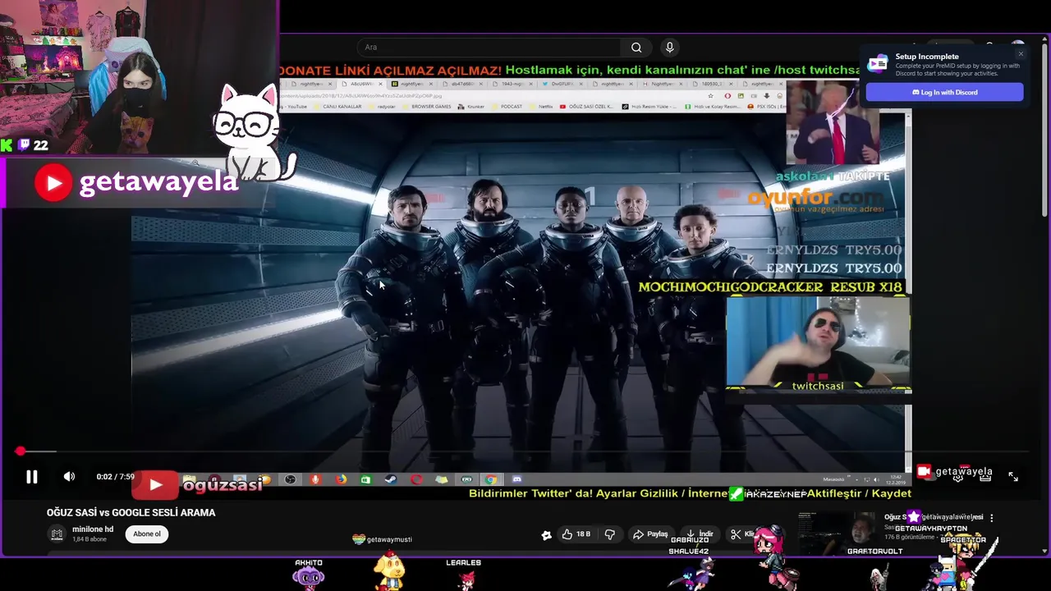Click the twitchsasi webcam overlay
Viewport: 1051px width, 591px height.
coord(818,343)
